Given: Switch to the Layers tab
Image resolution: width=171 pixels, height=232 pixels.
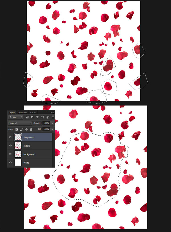Looking at the screenshot, I should 12,112.
